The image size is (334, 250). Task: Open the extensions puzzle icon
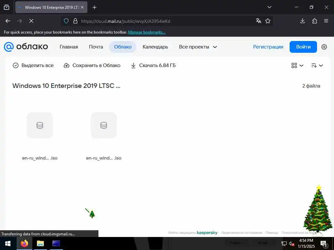pos(314,21)
